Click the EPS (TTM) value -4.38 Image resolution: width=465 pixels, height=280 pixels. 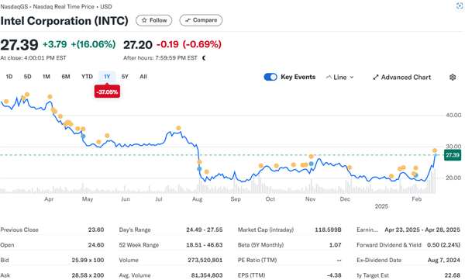click(x=334, y=275)
